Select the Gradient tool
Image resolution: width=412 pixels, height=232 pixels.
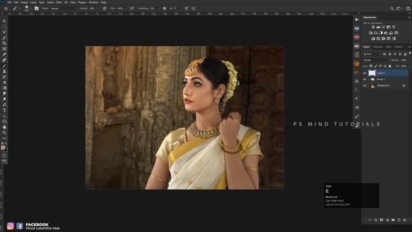tap(5, 88)
